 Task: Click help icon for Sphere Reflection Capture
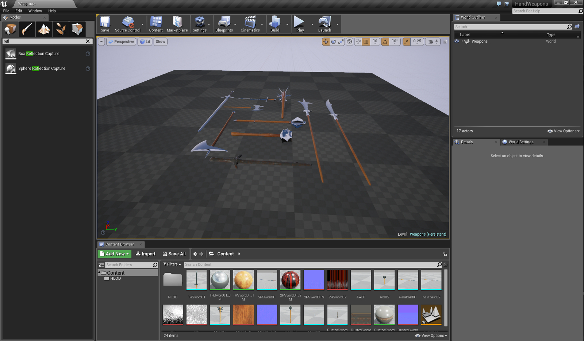[x=88, y=69]
